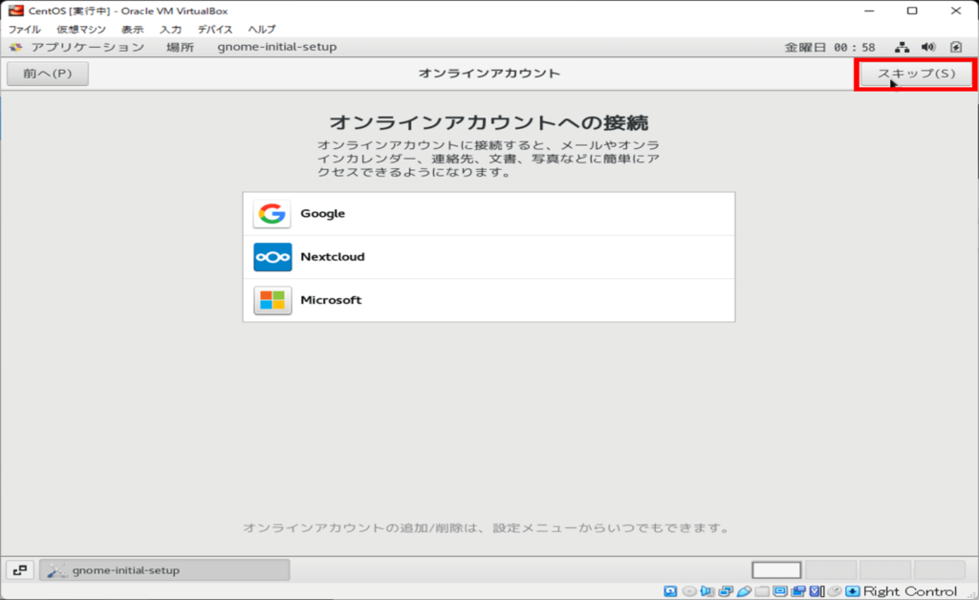The width and height of the screenshot is (979, 600).
Task: Select the highlighted active workspace in the switcher
Action: click(776, 570)
